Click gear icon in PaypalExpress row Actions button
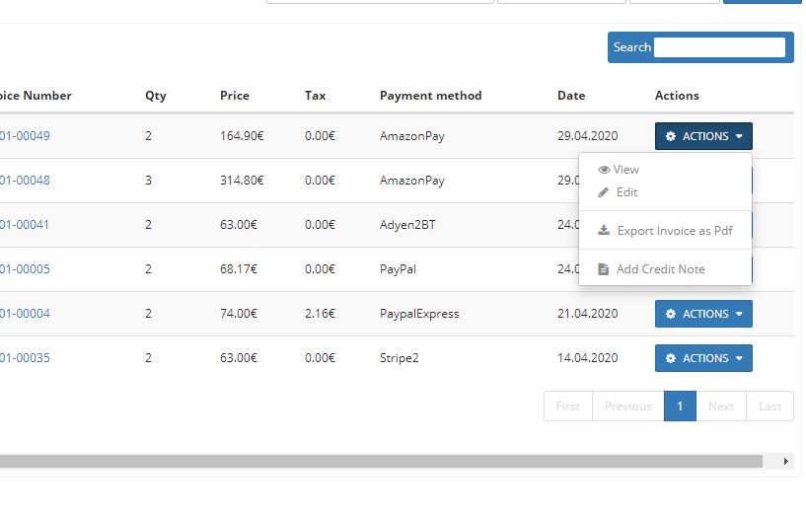The width and height of the screenshot is (806, 519). [x=670, y=314]
